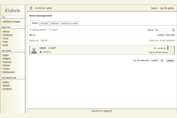Click the arrow icon next to iGalerie footer
This screenshot has width=177, height=118.
111,111
